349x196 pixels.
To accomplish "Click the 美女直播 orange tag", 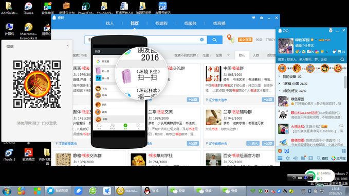I will [245, 40].
